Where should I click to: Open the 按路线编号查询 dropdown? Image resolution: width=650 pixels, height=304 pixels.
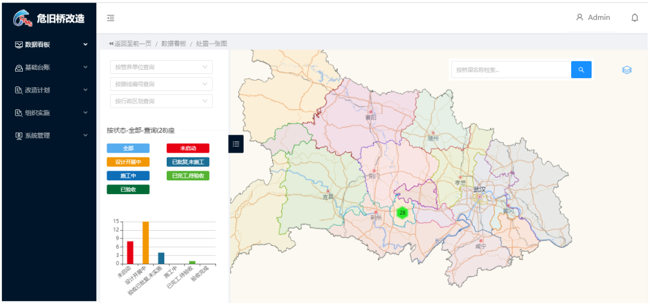coord(161,84)
